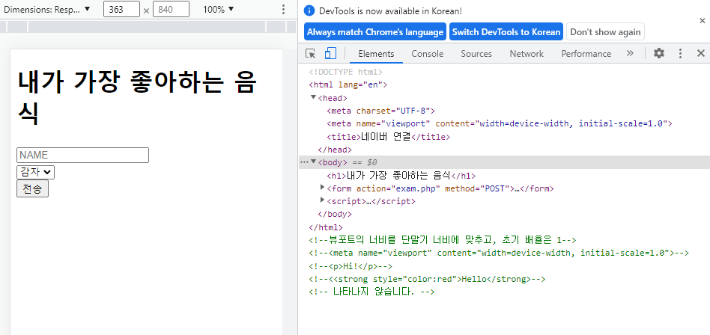710x335 pixels.
Task: Open device toolbar more options menu
Action: tap(283, 9)
